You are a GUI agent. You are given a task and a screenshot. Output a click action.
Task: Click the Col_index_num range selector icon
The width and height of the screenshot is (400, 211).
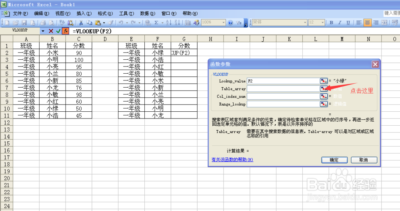pos(324,96)
